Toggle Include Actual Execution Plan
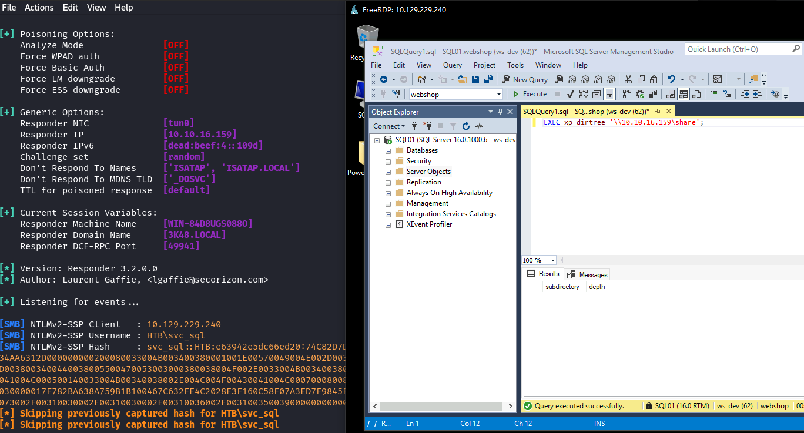The height and width of the screenshot is (433, 804). point(627,94)
